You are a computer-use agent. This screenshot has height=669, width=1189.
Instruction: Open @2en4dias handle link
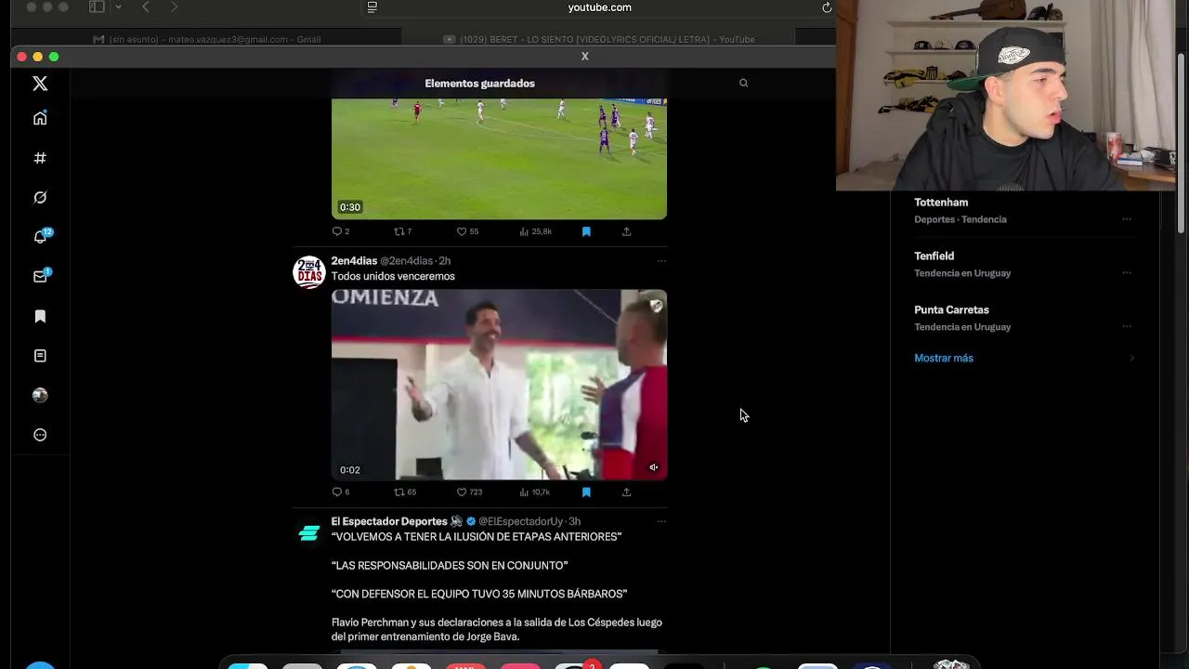tap(406, 261)
